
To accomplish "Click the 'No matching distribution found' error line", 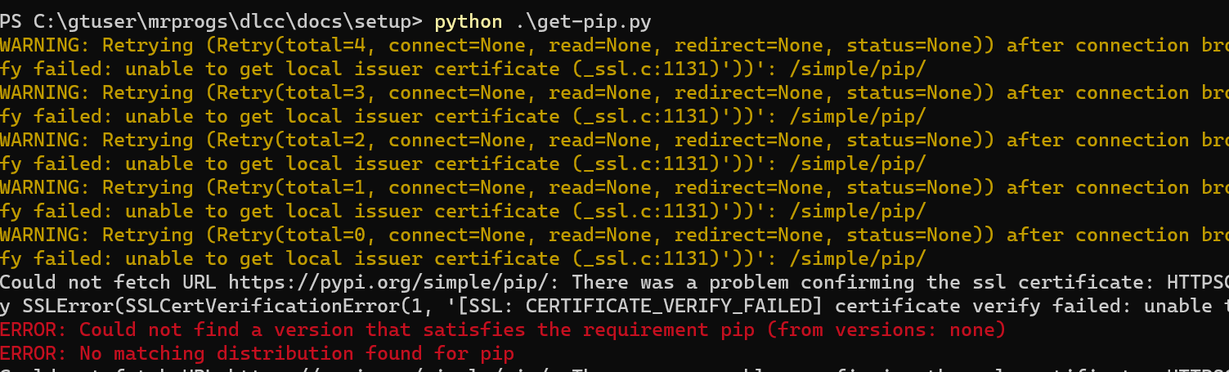I will [258, 354].
